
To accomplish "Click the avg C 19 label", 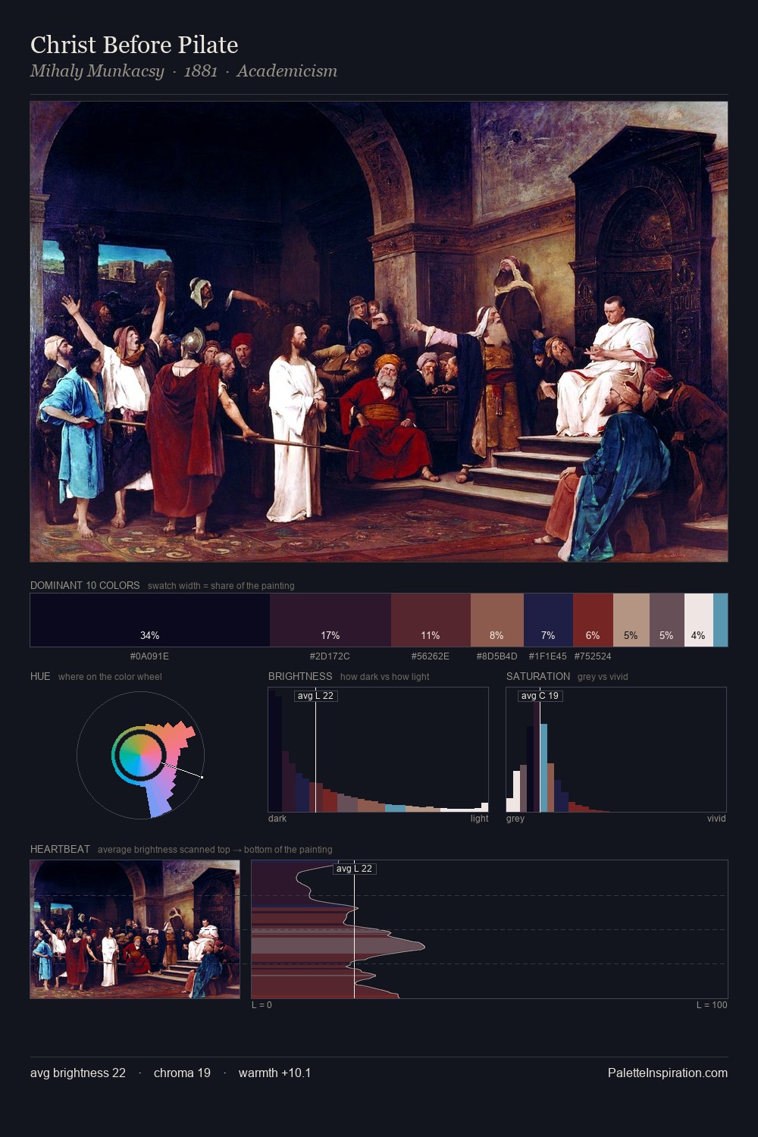I will (x=540, y=696).
